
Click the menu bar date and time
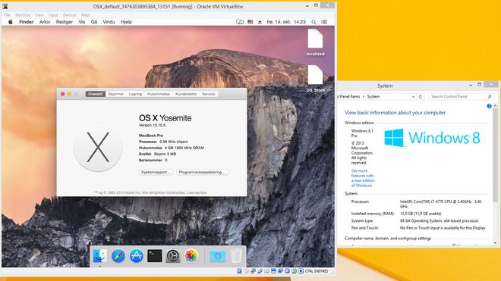(286, 22)
